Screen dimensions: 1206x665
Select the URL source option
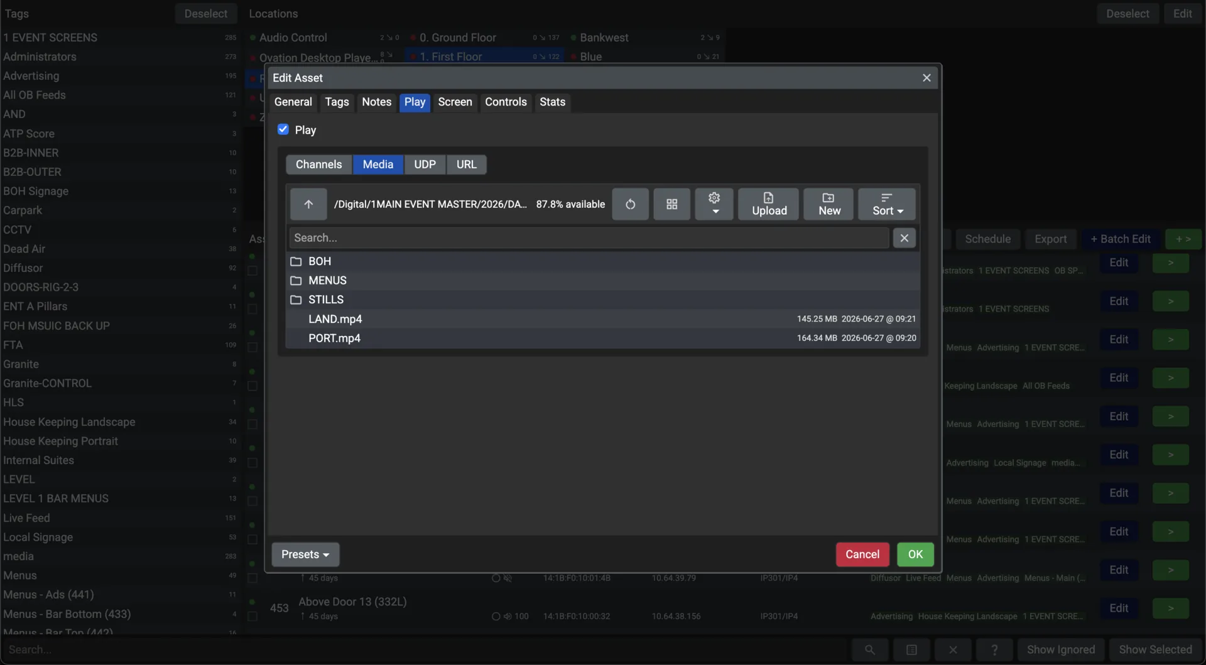point(466,165)
